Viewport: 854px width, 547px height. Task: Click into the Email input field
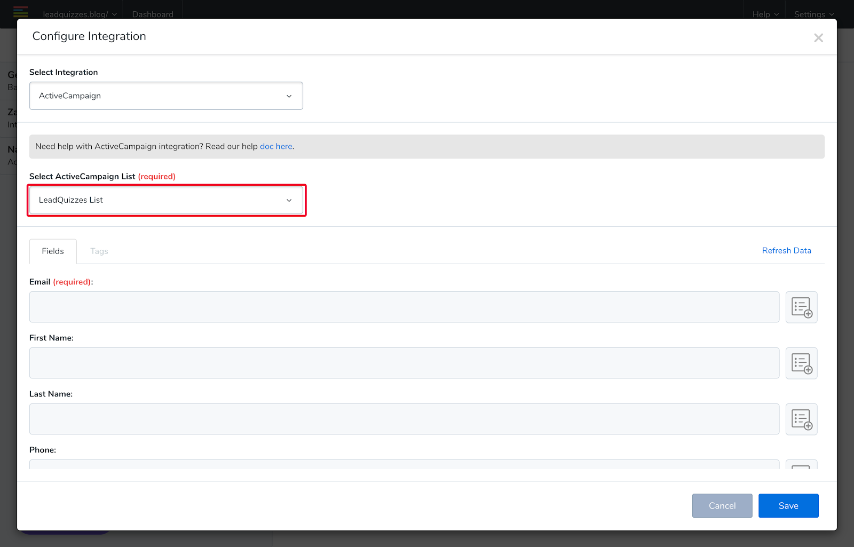404,307
